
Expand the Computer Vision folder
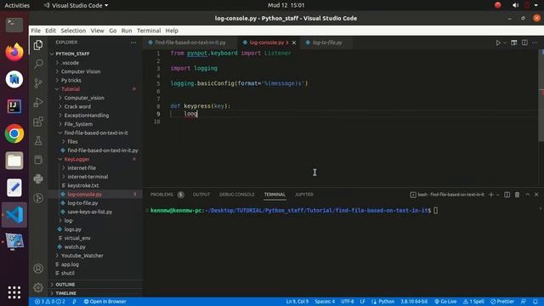point(81,71)
